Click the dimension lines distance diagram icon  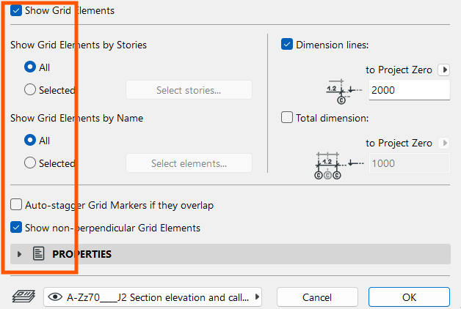pyautogui.click(x=344, y=92)
